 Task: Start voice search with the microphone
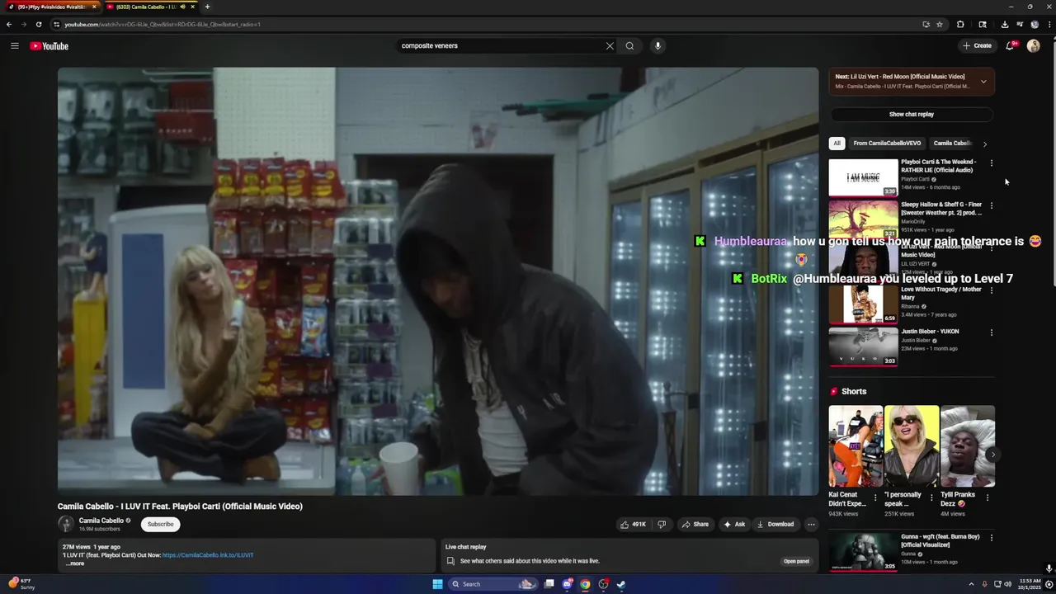(658, 46)
